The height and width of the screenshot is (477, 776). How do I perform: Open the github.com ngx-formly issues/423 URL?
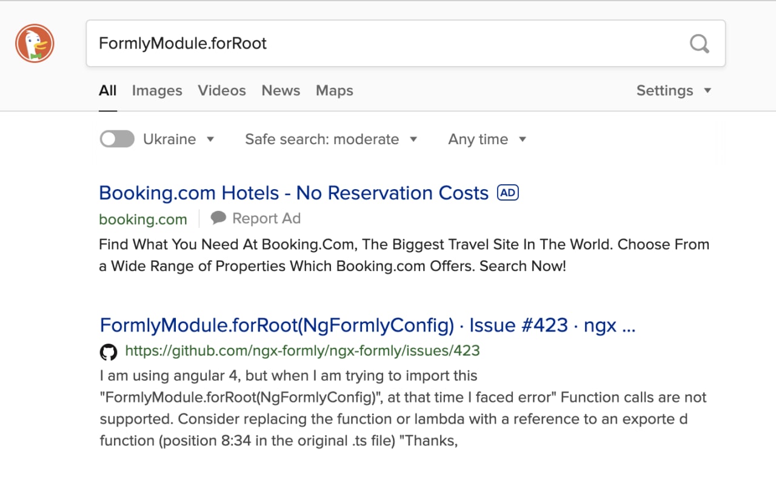pos(303,350)
